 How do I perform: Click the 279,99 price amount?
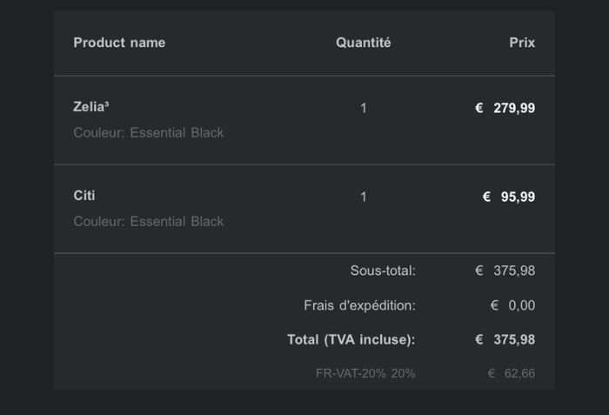(514, 109)
